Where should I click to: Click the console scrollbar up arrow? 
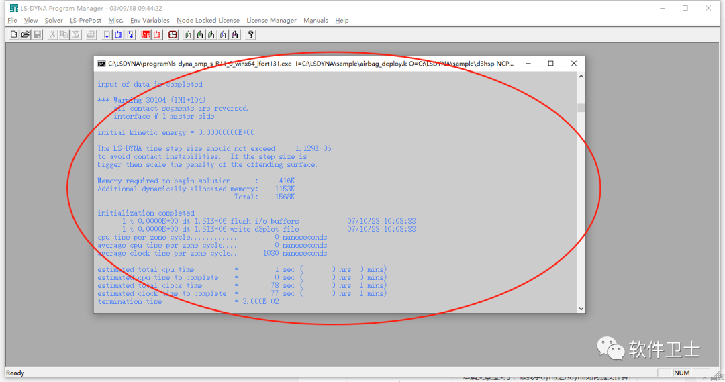tap(581, 77)
